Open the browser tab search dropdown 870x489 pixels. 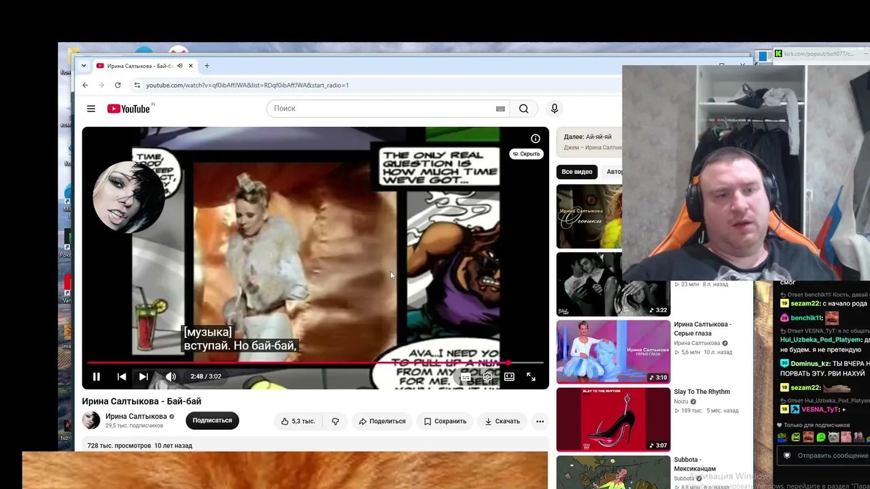point(84,66)
